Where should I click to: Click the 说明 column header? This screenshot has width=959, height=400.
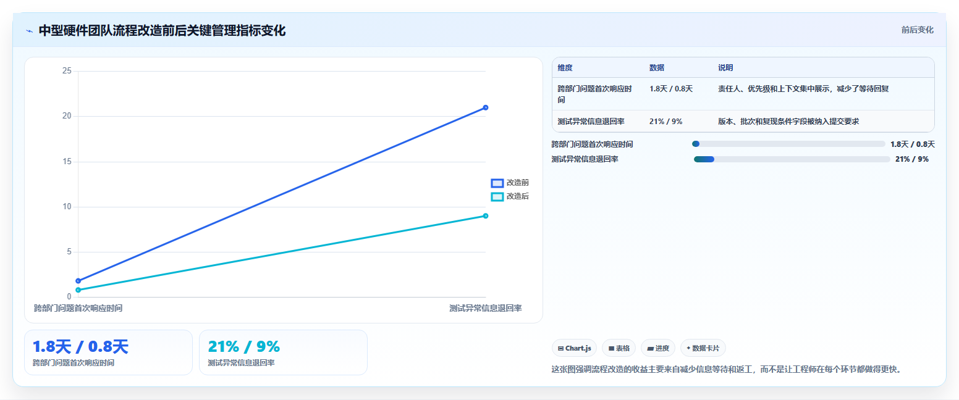click(725, 68)
